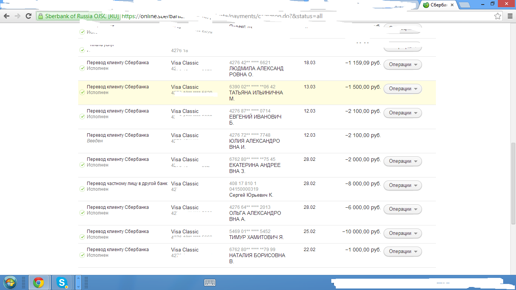Select the Сбербанк browser tab
Viewport: 516px width, 290px height.
coord(438,5)
